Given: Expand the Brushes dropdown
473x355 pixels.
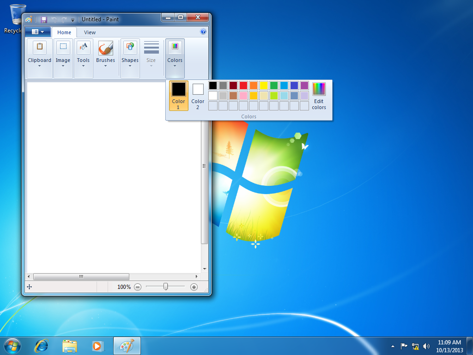Looking at the screenshot, I should click(106, 58).
